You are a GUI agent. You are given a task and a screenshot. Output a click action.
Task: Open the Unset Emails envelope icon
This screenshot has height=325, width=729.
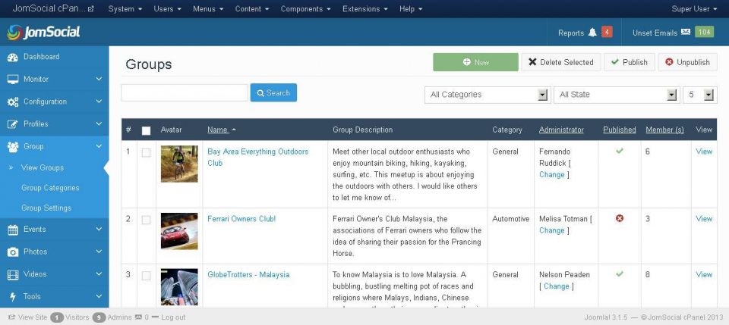point(686,32)
